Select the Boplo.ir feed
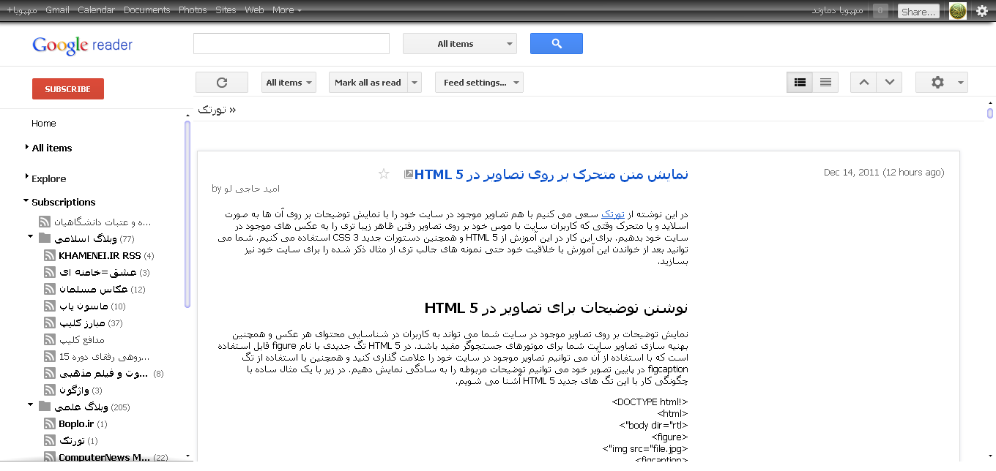The image size is (996, 471). click(75, 424)
